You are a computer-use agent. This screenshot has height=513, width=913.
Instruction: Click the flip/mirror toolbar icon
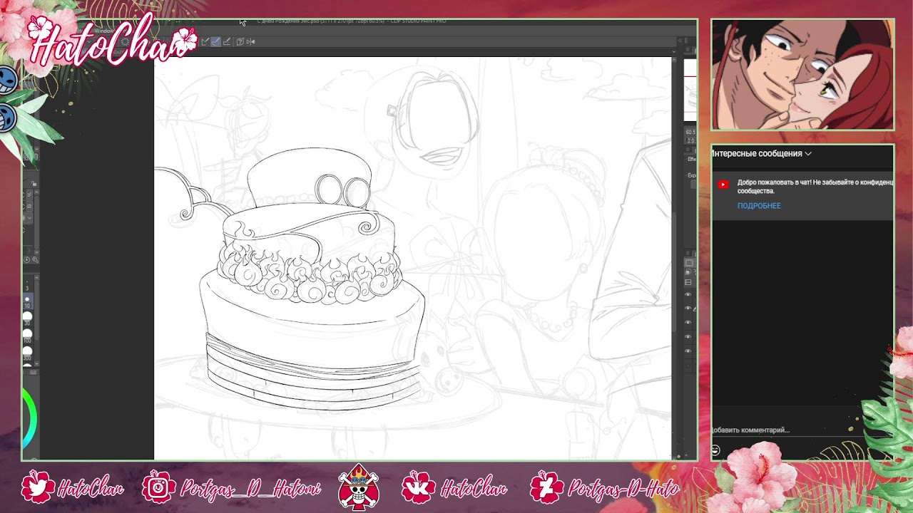[250, 41]
